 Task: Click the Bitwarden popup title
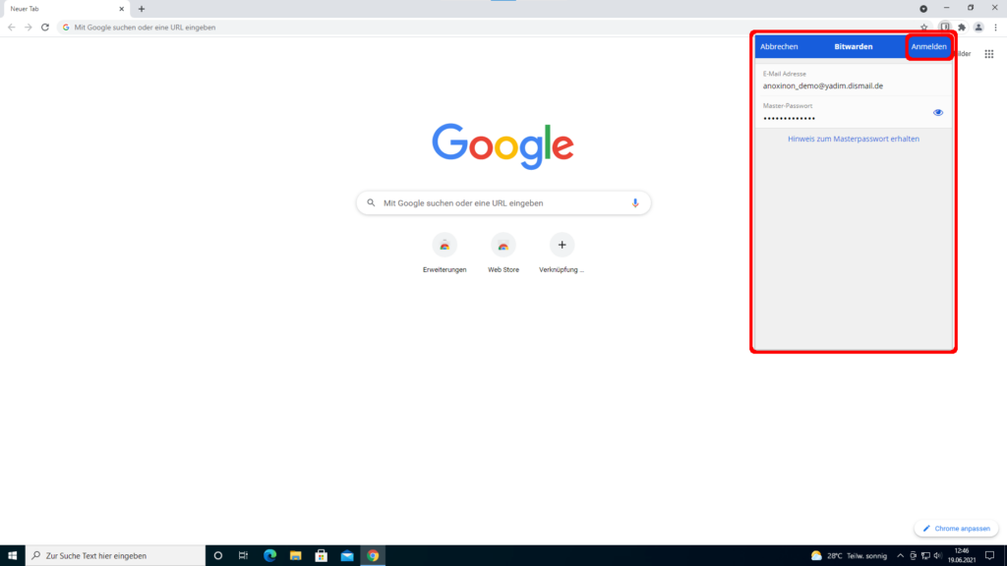pyautogui.click(x=854, y=47)
